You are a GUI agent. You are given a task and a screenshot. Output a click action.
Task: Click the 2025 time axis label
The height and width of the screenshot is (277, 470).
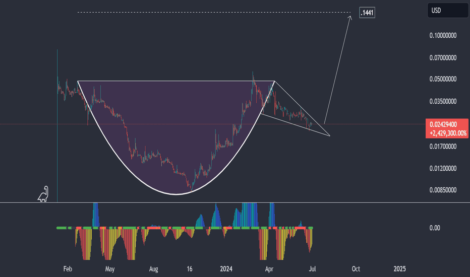pos(399,269)
